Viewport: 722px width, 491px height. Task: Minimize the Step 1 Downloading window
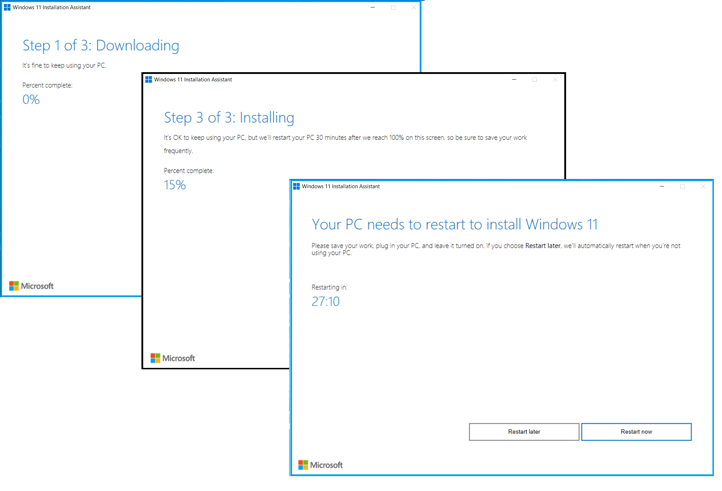click(372, 7)
